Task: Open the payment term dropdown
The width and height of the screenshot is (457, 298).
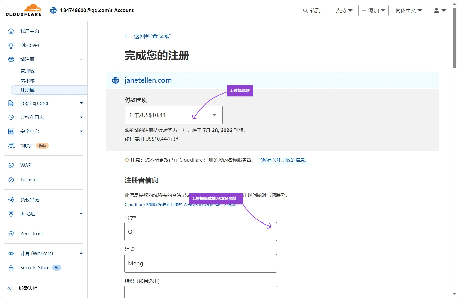Action: click(173, 115)
